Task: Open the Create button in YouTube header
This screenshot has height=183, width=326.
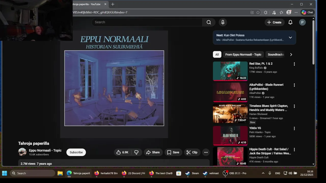Action: click(274, 22)
